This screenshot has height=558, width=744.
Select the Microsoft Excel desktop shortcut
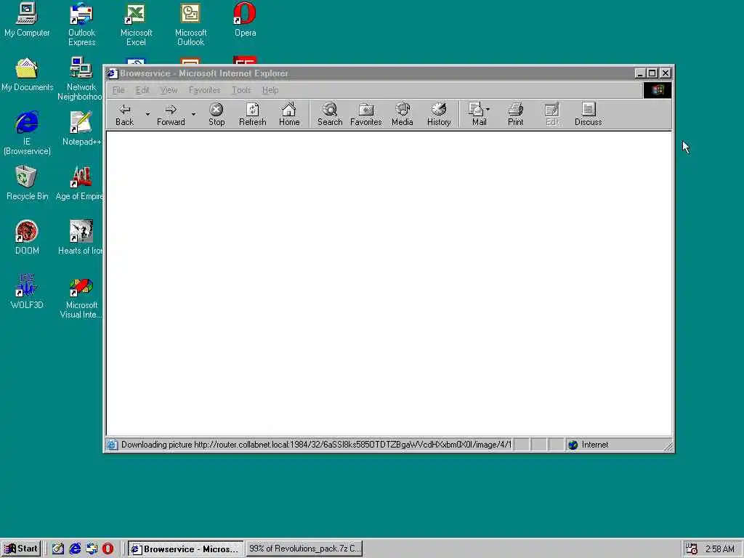136,24
